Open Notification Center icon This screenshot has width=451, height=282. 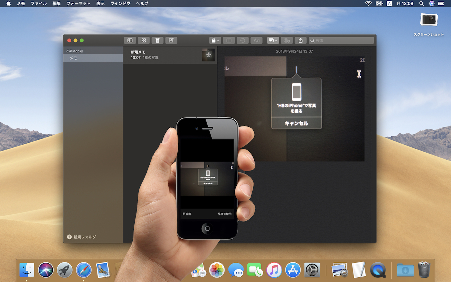click(441, 3)
